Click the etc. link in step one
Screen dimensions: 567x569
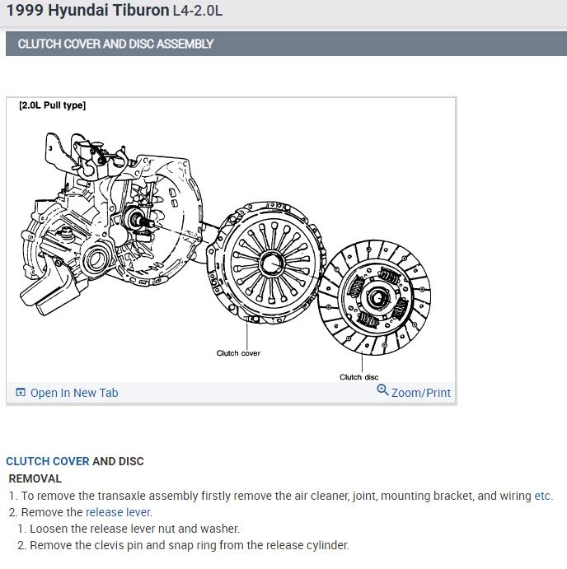tap(543, 496)
